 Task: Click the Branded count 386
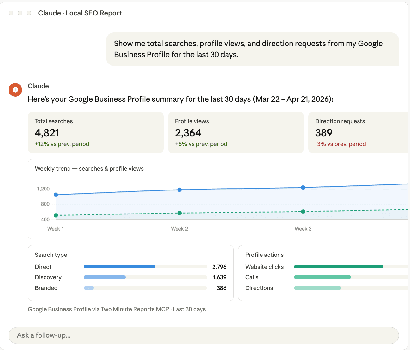click(x=221, y=288)
